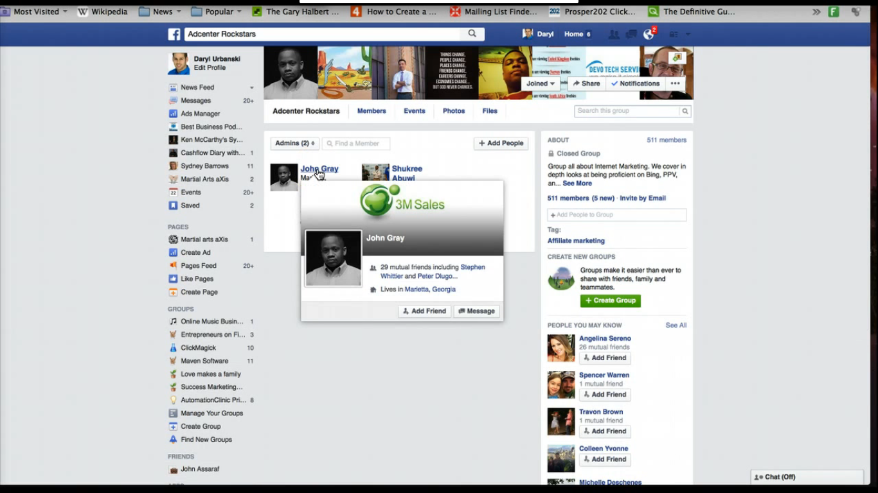
Task: Add Angelina Sereno as friend
Action: click(x=605, y=358)
